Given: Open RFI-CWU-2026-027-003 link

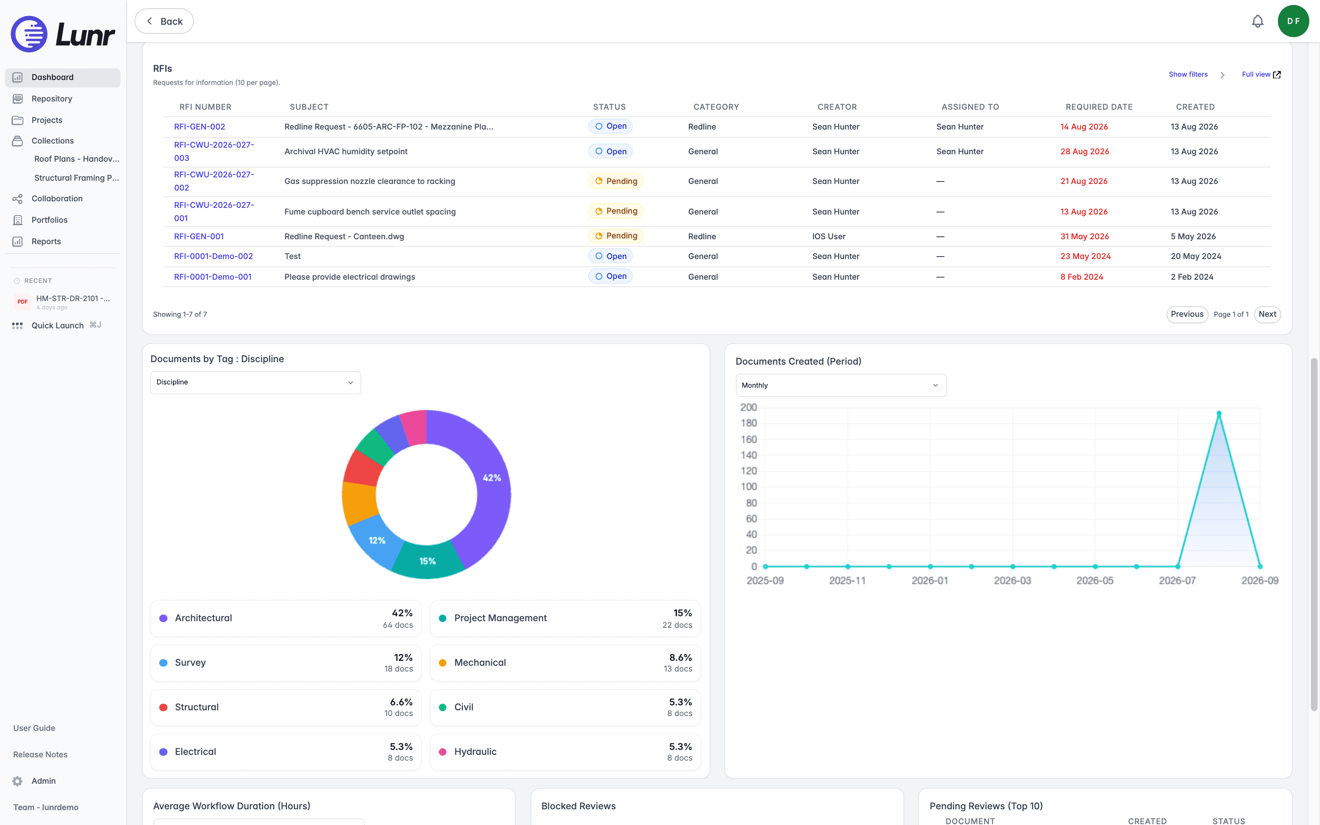Looking at the screenshot, I should (x=214, y=152).
